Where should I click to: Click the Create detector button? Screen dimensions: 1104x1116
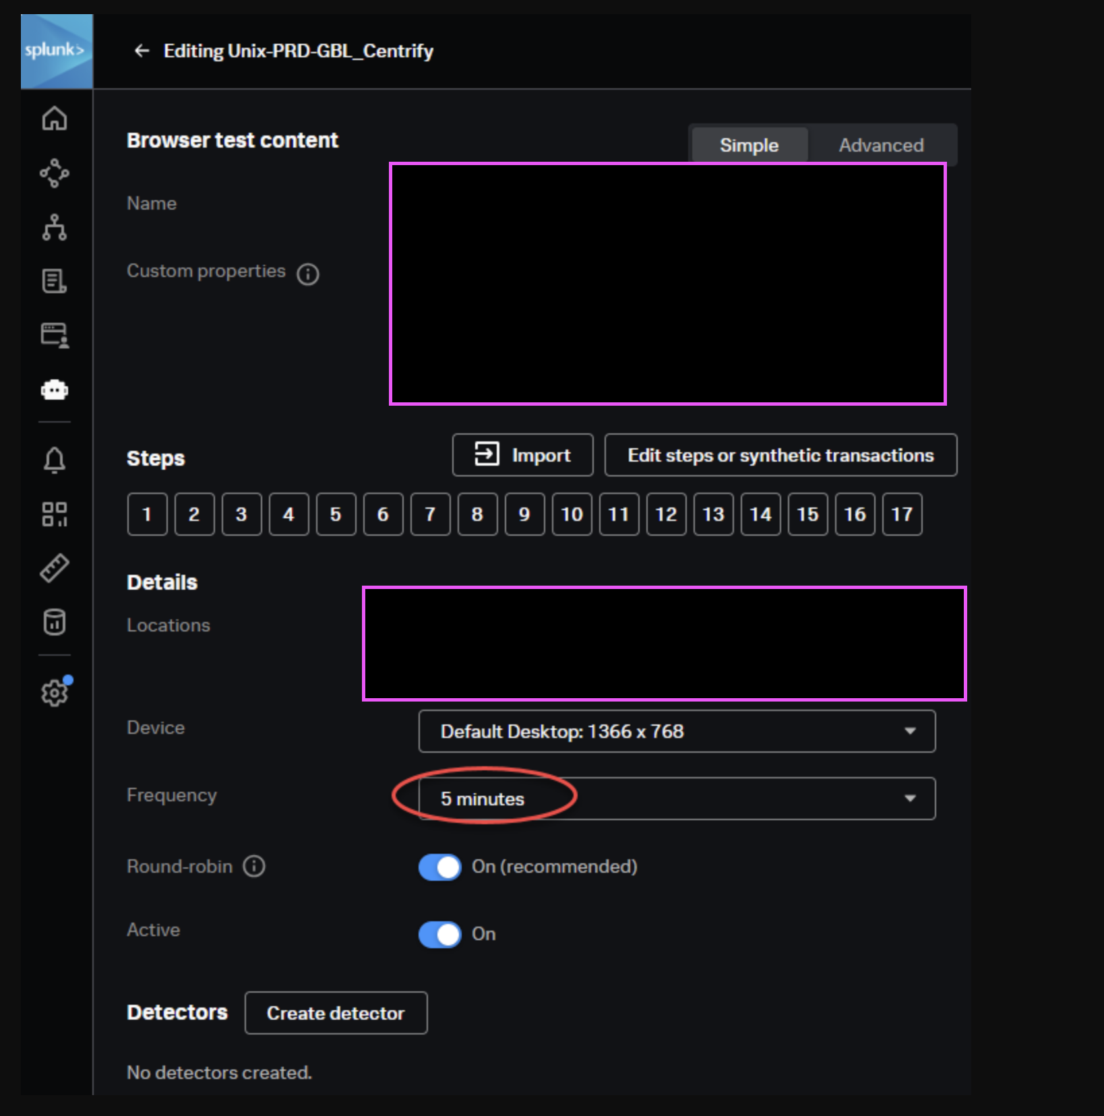pyautogui.click(x=335, y=1013)
